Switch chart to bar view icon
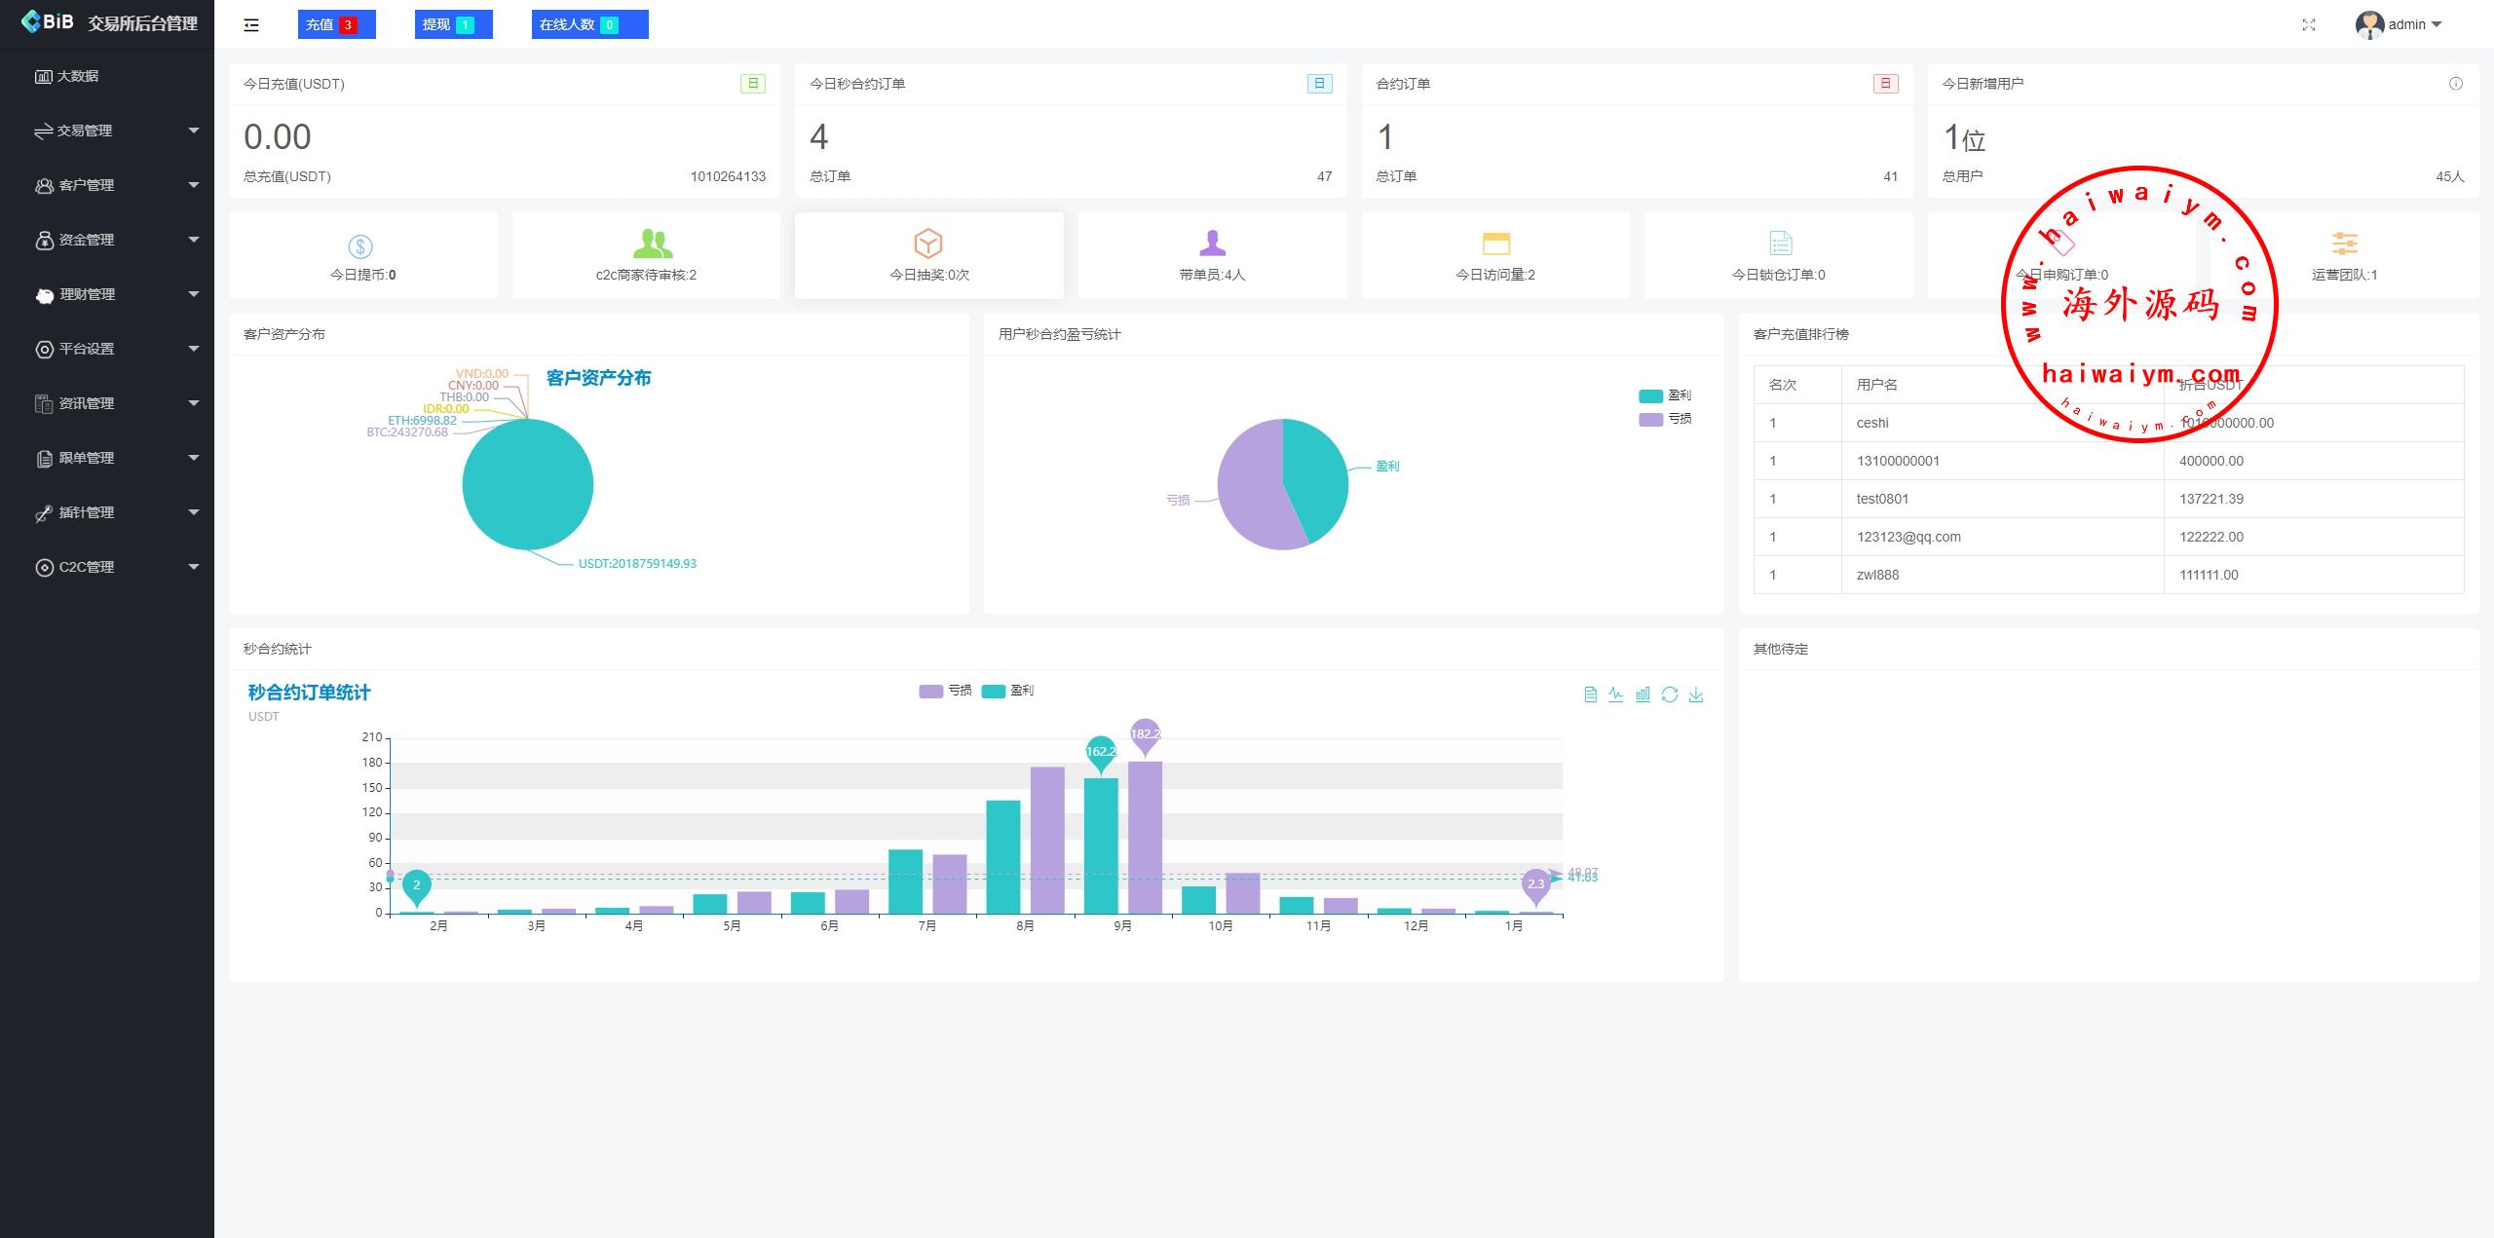Image resolution: width=2494 pixels, height=1238 pixels. coord(1643,694)
